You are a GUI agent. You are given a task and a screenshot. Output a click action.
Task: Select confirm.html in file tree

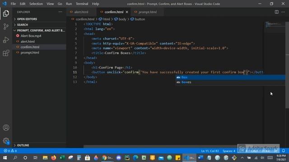pyautogui.click(x=30, y=47)
